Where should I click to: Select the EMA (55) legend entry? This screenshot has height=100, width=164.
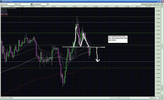4,10
